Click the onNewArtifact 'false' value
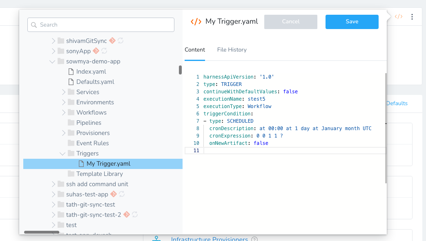This screenshot has width=426, height=241. (261, 143)
